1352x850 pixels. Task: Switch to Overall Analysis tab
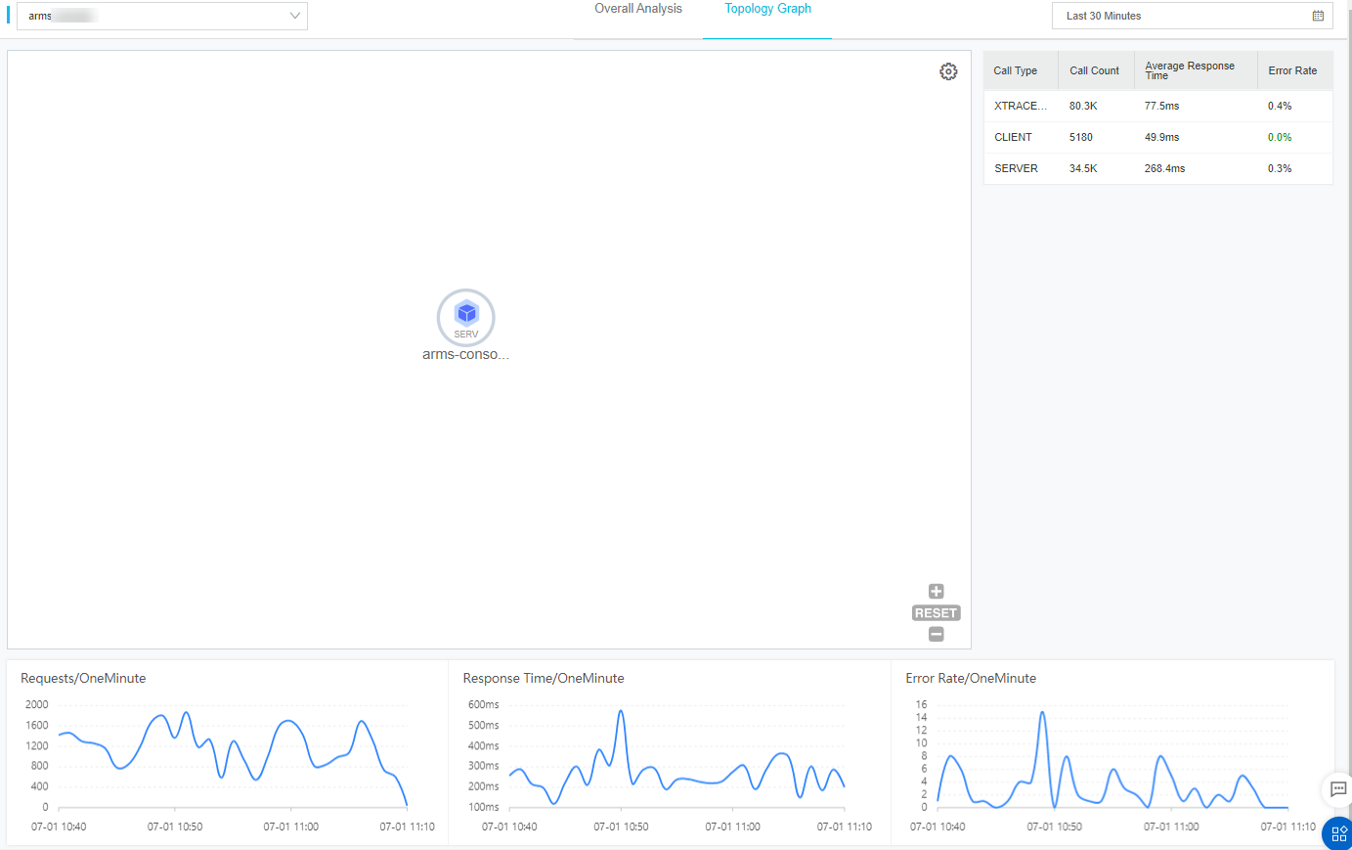[638, 9]
